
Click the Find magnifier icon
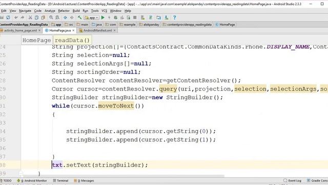point(51,17)
